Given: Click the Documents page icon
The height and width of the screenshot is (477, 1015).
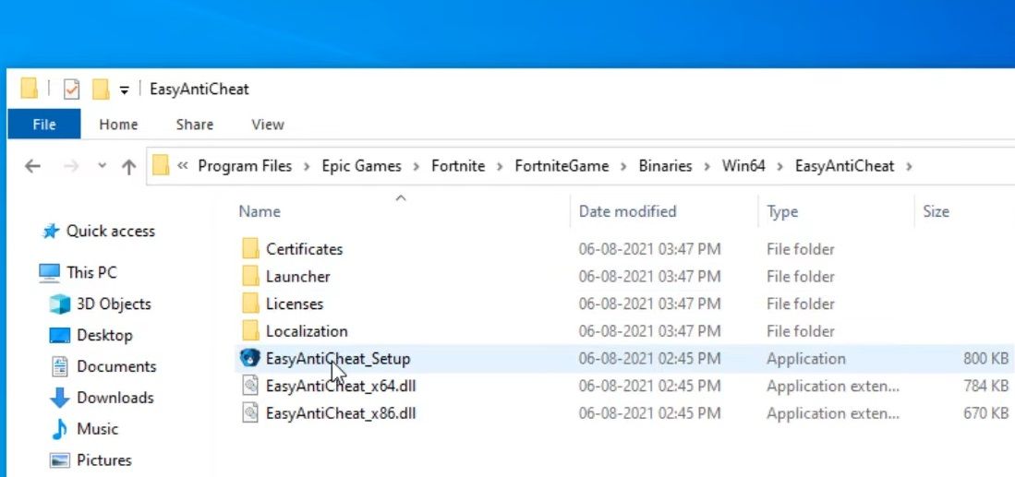Looking at the screenshot, I should (59, 366).
